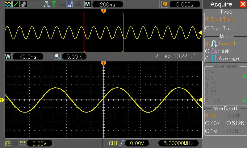Click the printer icon
The image size is (247, 148).
tap(78, 4)
